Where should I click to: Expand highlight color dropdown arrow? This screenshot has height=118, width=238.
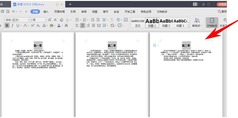[55, 25]
